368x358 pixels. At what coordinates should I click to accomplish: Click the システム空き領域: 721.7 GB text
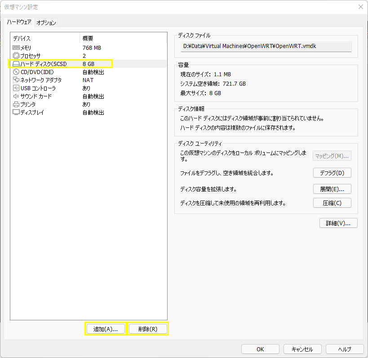tap(213, 83)
